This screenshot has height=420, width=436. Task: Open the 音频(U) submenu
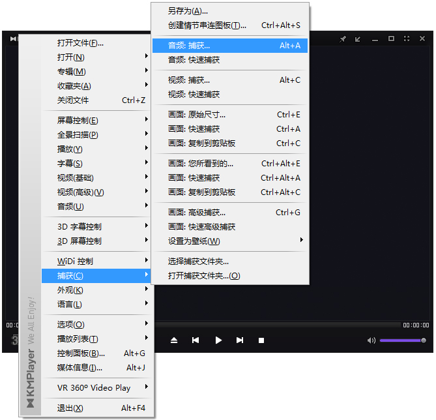96,206
